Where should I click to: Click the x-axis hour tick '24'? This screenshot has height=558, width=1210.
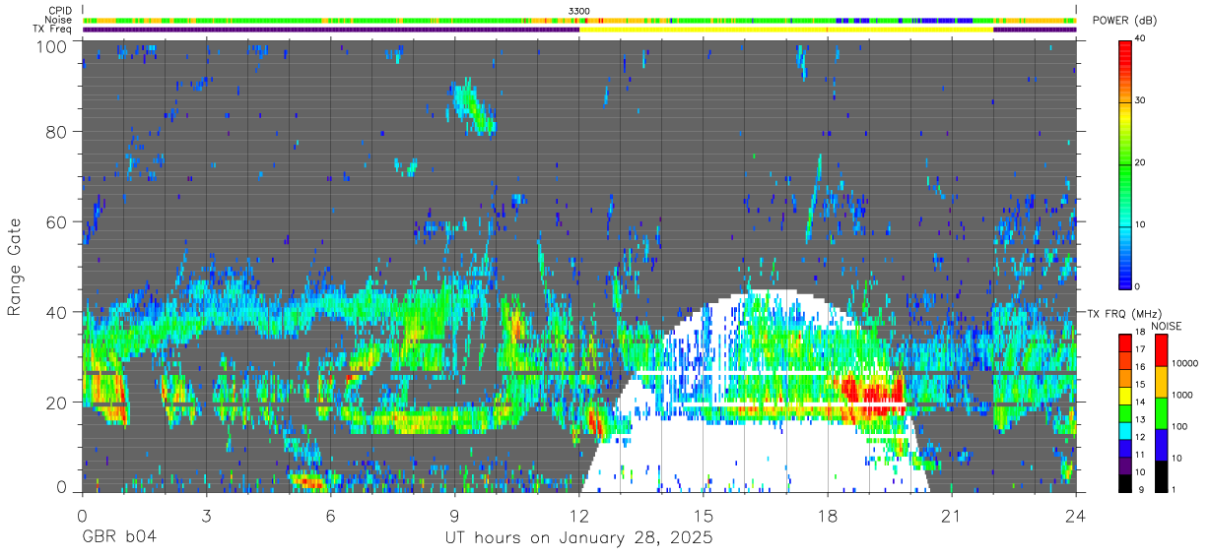[1076, 515]
